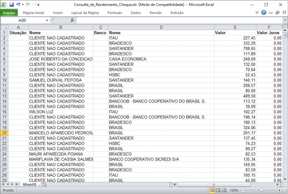The height and width of the screenshot is (194, 288).
Task: Click the Undo arrow icon
Action: pyautogui.click(x=18, y=4)
